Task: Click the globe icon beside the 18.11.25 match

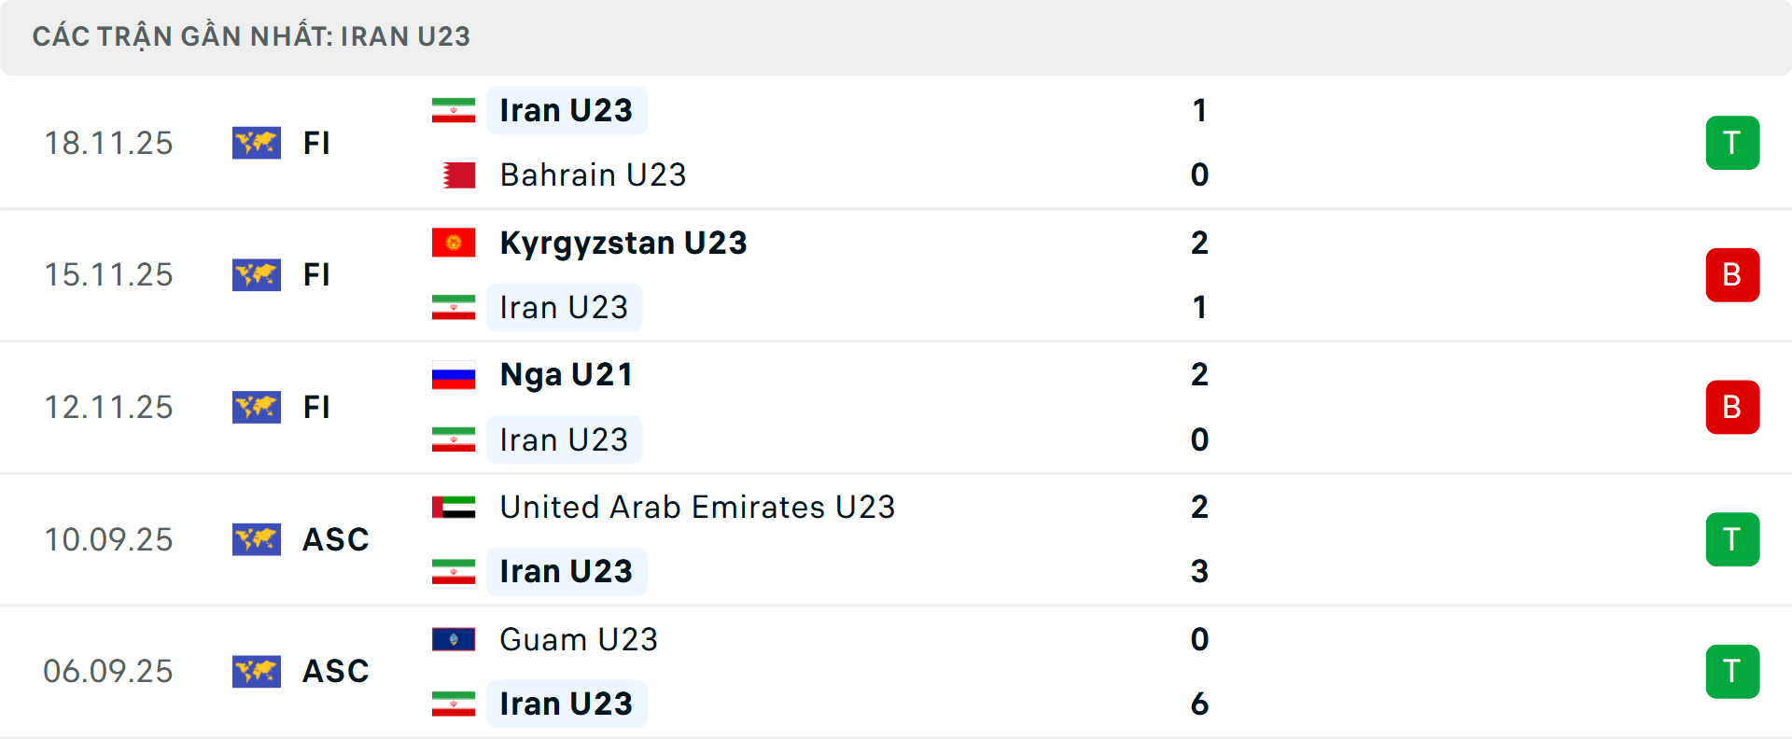Action: tap(257, 143)
